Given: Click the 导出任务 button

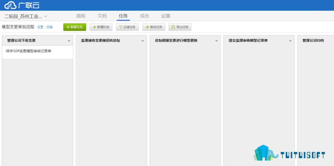Looking at the screenshot, I should [180, 27].
